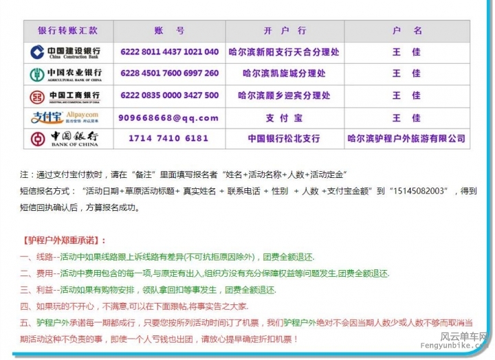The image size is (495, 360).
Task: Click the 哈尔滨驴程户外旅游有限公司 account name
Action: [x=406, y=139]
